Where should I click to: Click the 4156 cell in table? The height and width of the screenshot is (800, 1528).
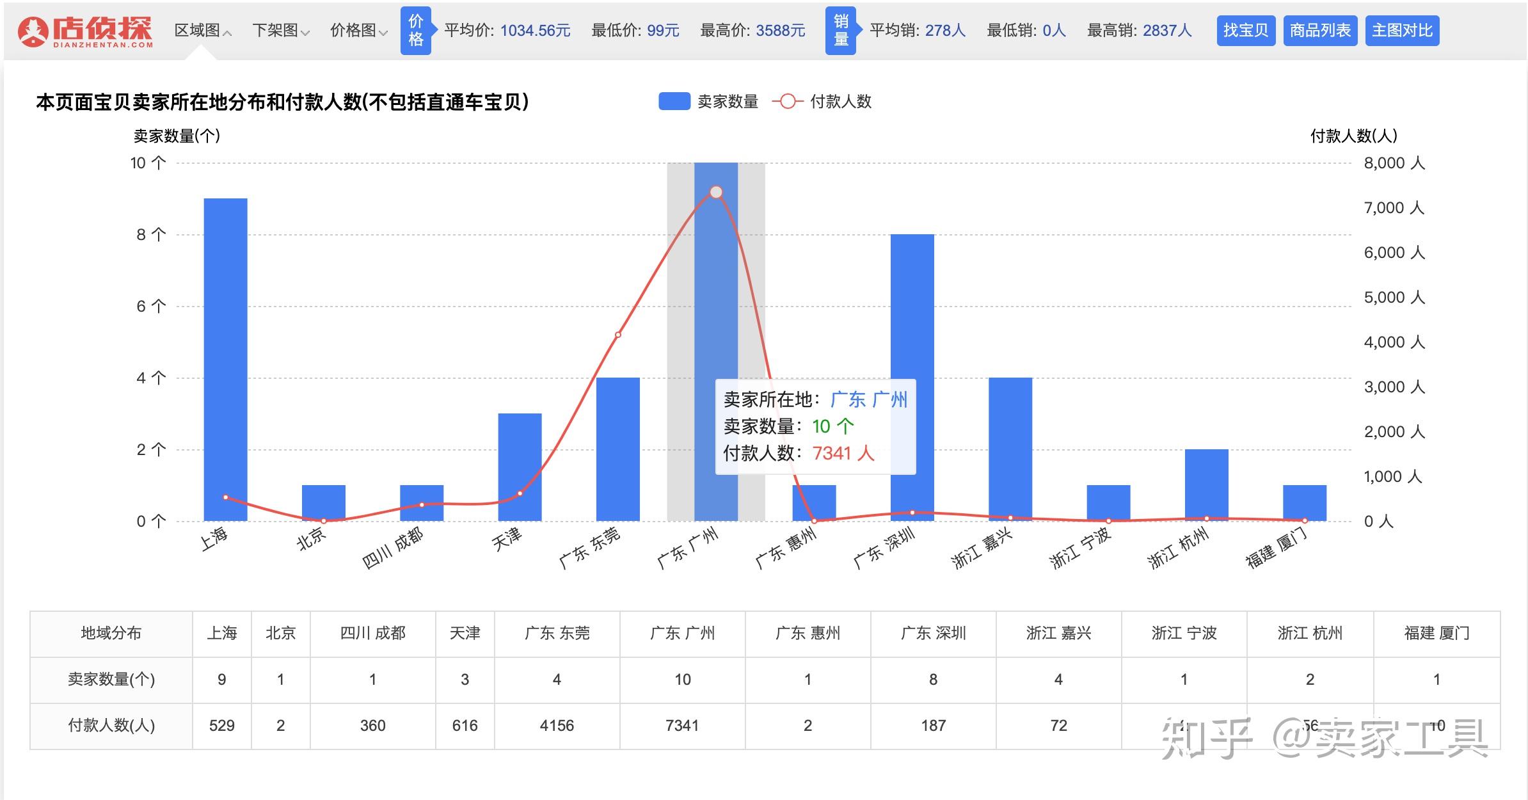click(x=557, y=726)
